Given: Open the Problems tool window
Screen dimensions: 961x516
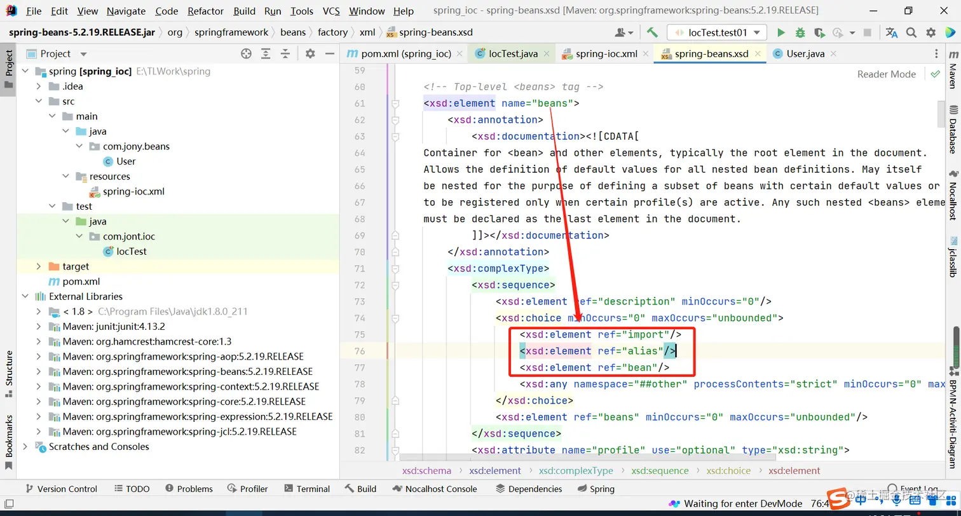Looking at the screenshot, I should (x=189, y=489).
